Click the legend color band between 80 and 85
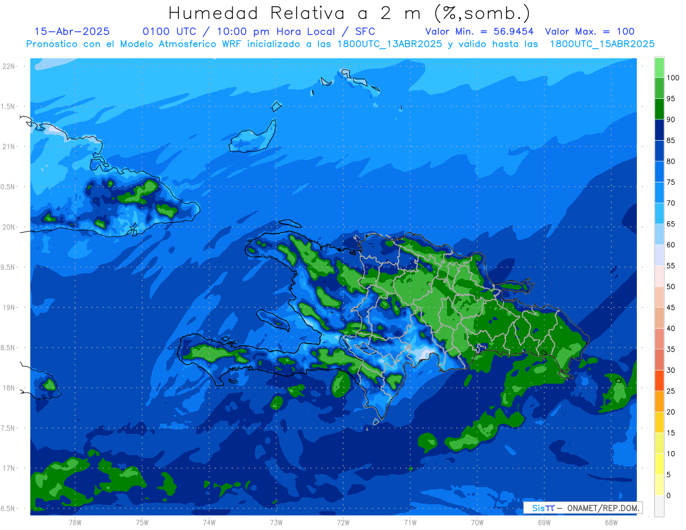This screenshot has height=530, width=686. [x=659, y=150]
